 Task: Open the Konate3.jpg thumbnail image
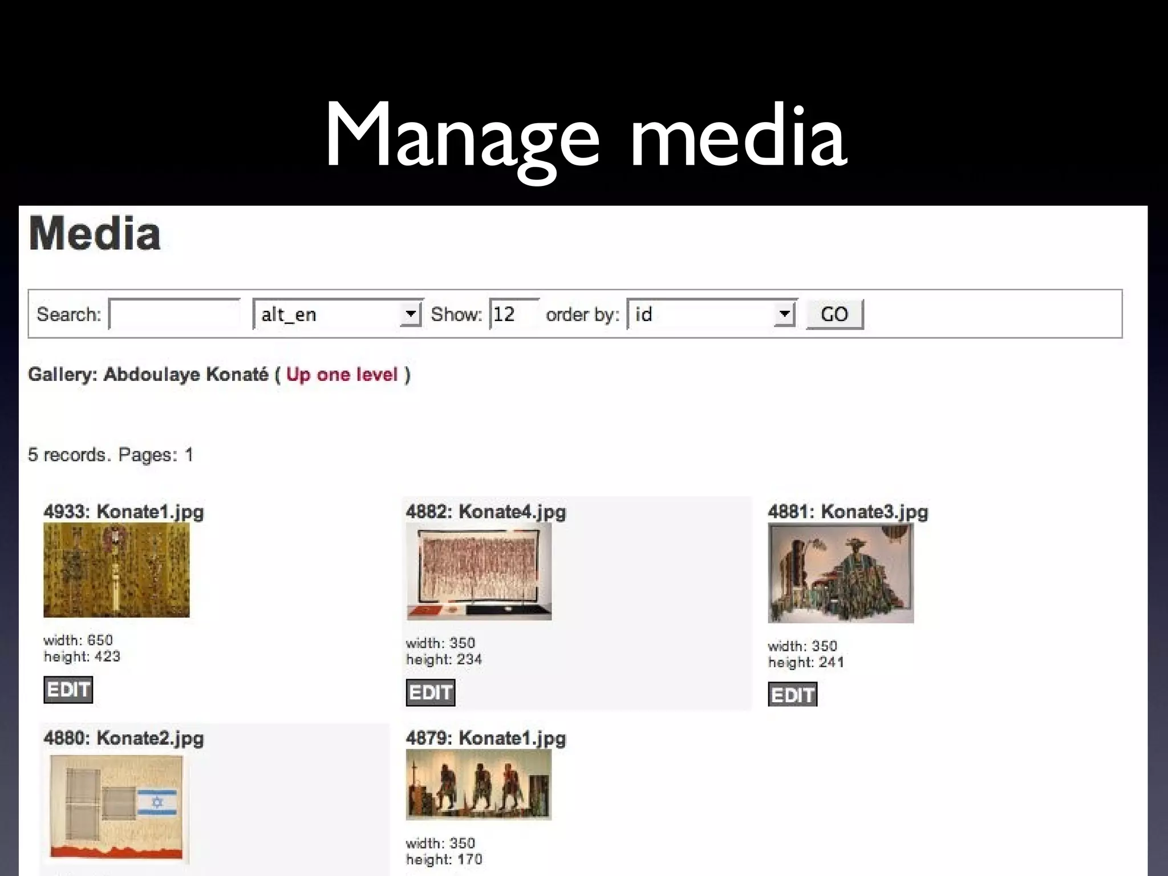[x=841, y=573]
